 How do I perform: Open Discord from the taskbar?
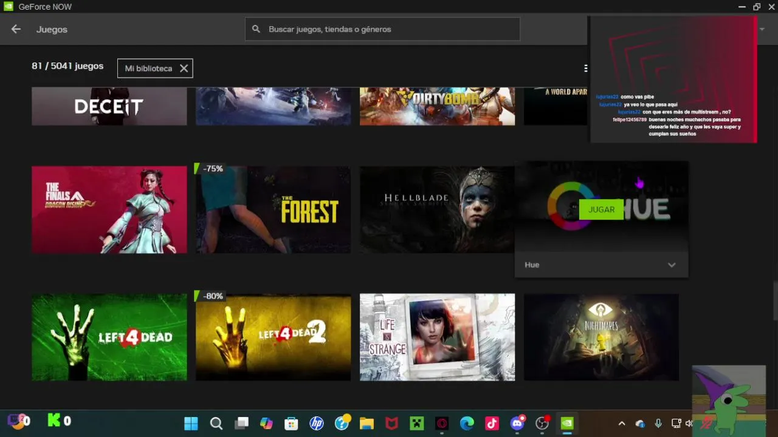tap(517, 423)
